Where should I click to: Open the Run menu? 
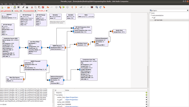point(15,4)
